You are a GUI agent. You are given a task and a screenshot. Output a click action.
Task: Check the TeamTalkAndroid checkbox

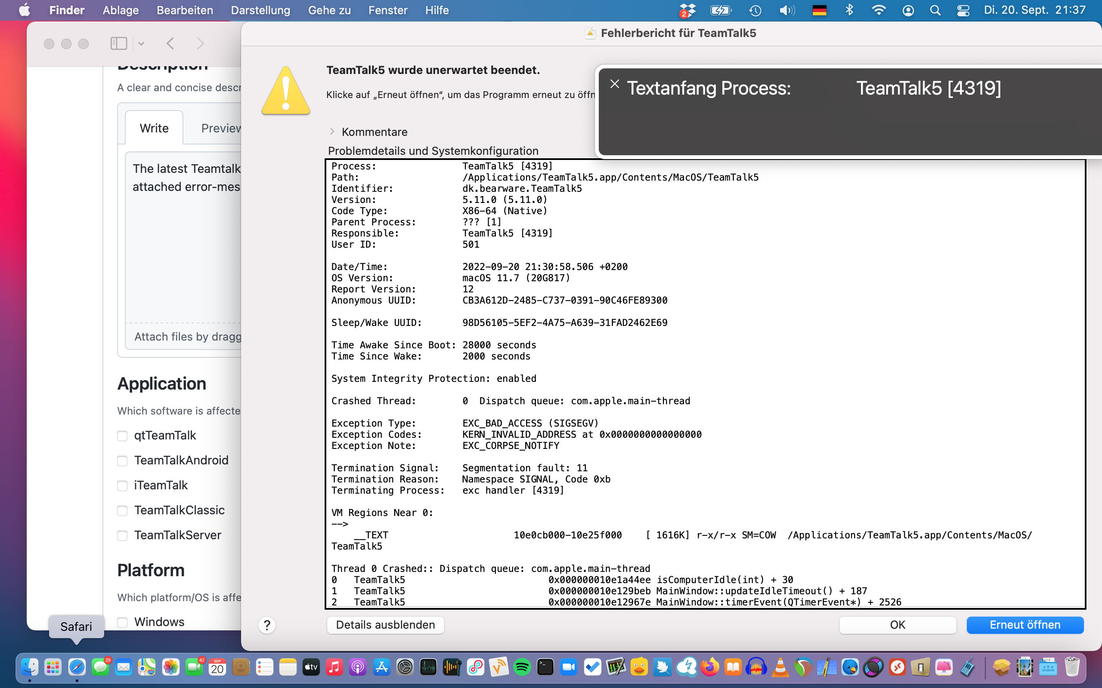[122, 461]
